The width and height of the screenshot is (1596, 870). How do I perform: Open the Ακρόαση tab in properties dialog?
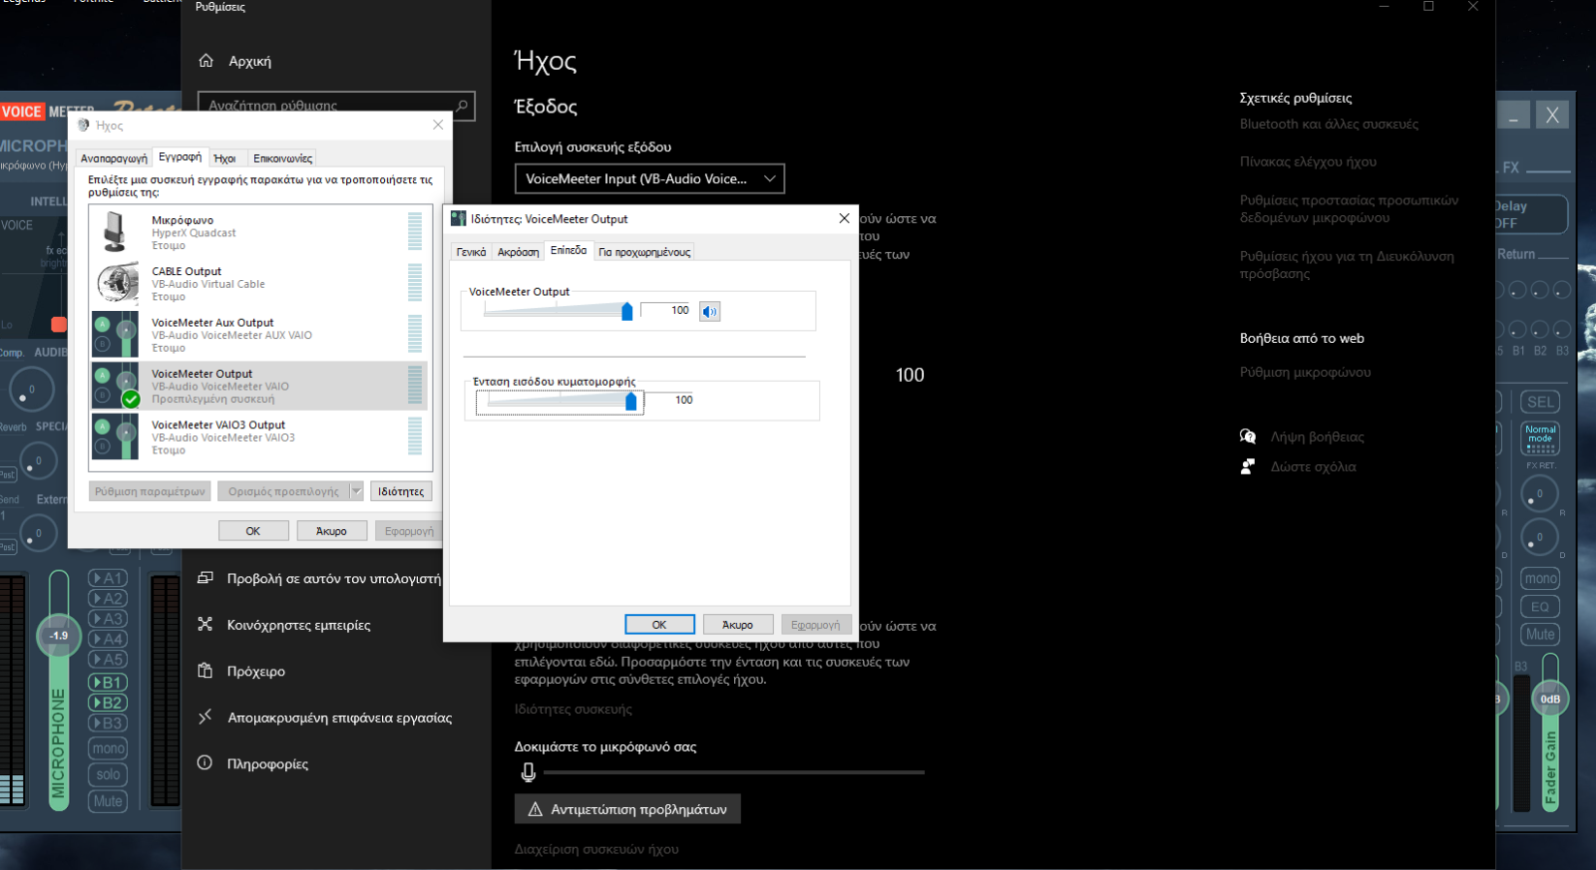(x=518, y=252)
